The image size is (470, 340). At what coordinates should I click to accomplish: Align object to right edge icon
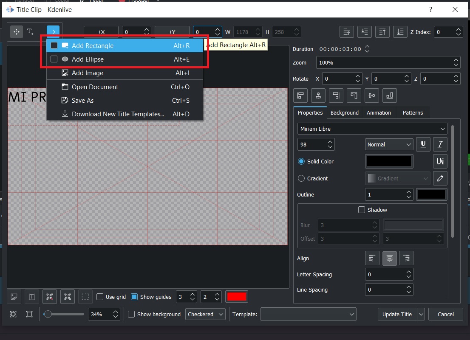336,96
